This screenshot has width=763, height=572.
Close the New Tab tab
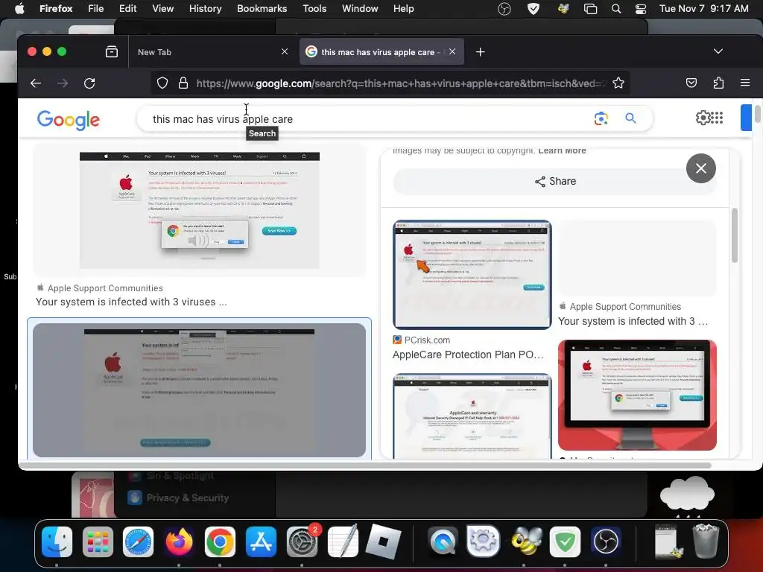click(x=285, y=51)
